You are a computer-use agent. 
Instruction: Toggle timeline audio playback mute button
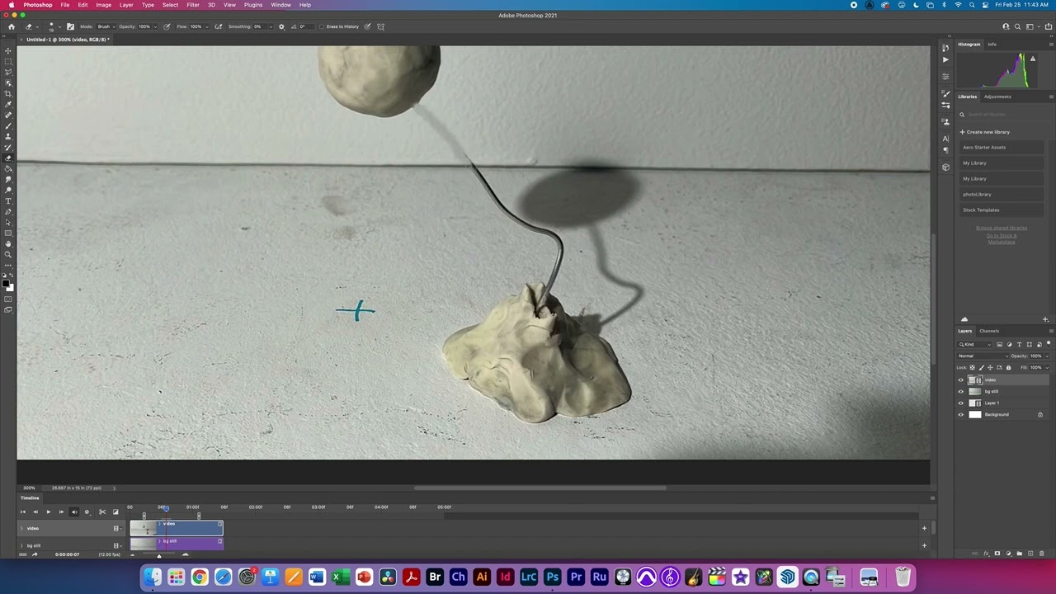pyautogui.click(x=73, y=511)
